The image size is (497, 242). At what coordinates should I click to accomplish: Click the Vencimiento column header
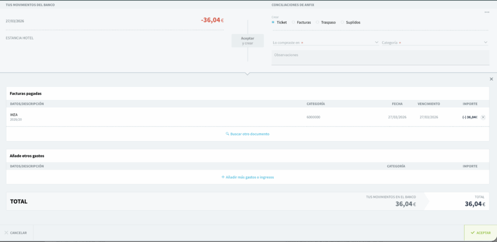pos(428,104)
